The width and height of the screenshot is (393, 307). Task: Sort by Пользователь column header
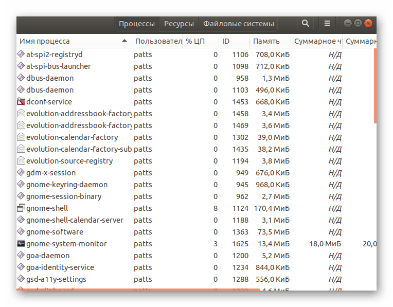click(x=157, y=41)
